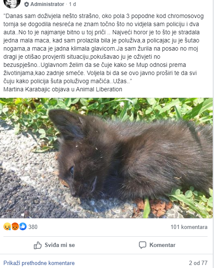Viewport: 214px width, 268px height.
Task: Click the speech bubble comment icon
Action: click(142, 245)
